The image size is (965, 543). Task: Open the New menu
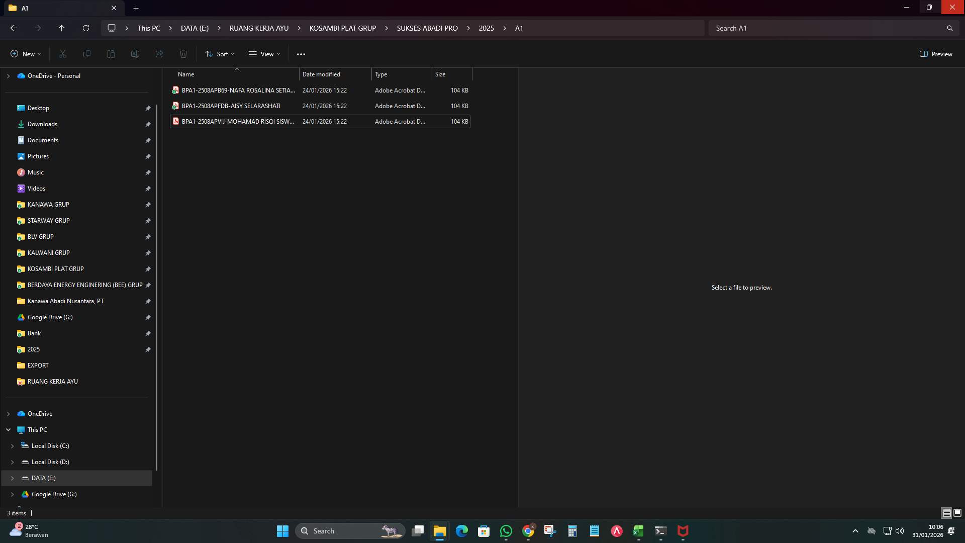point(25,54)
